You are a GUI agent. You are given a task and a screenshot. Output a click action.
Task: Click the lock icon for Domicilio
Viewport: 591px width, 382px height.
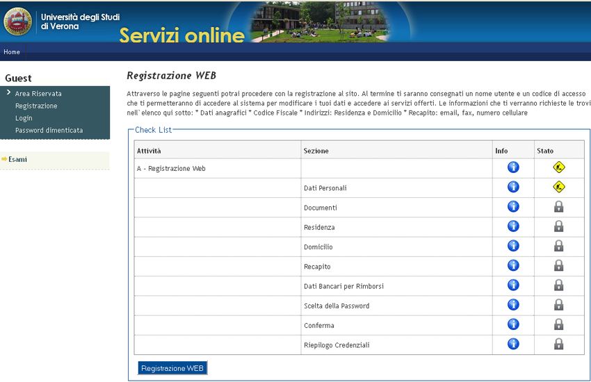[558, 246]
